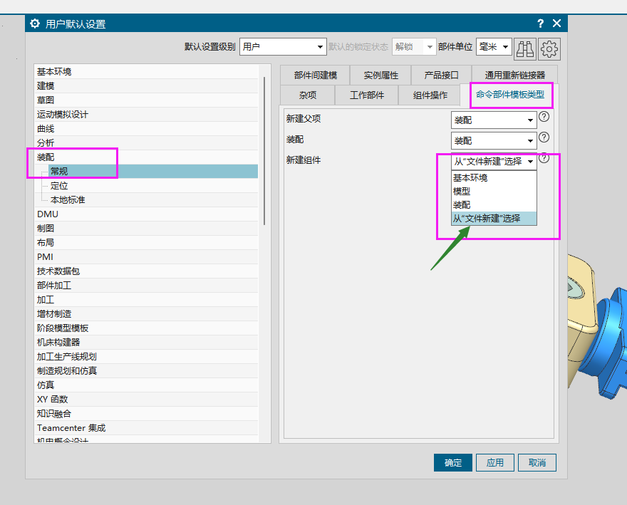Select 本地标准 under 装配
Screen dimensions: 627x505
click(x=153, y=200)
